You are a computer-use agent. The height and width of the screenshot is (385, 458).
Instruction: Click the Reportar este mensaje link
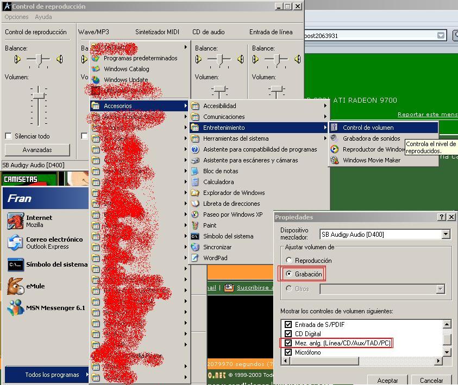[x=428, y=115]
